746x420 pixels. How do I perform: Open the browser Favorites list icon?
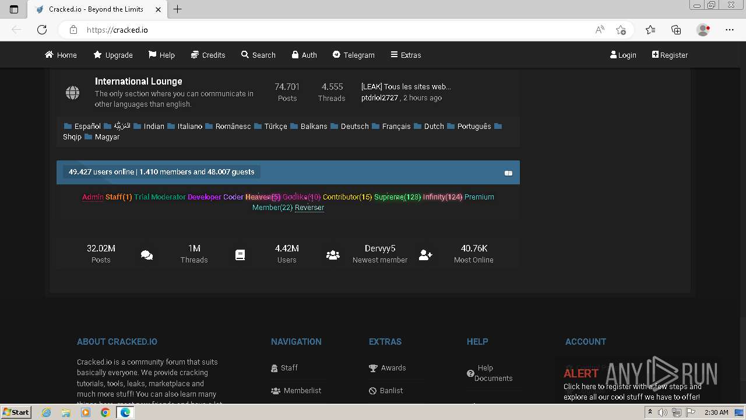tap(650, 30)
